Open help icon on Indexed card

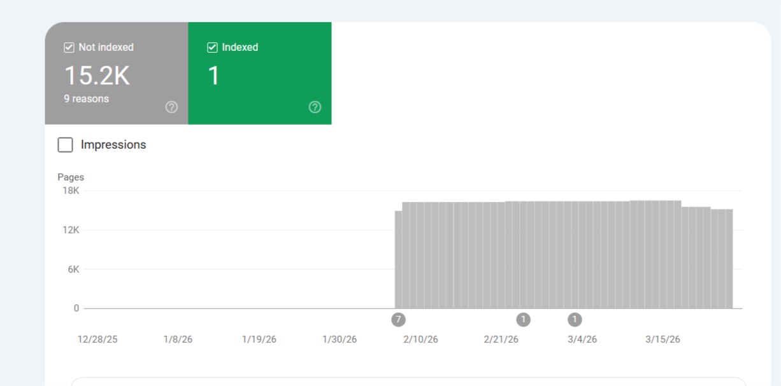(x=315, y=107)
